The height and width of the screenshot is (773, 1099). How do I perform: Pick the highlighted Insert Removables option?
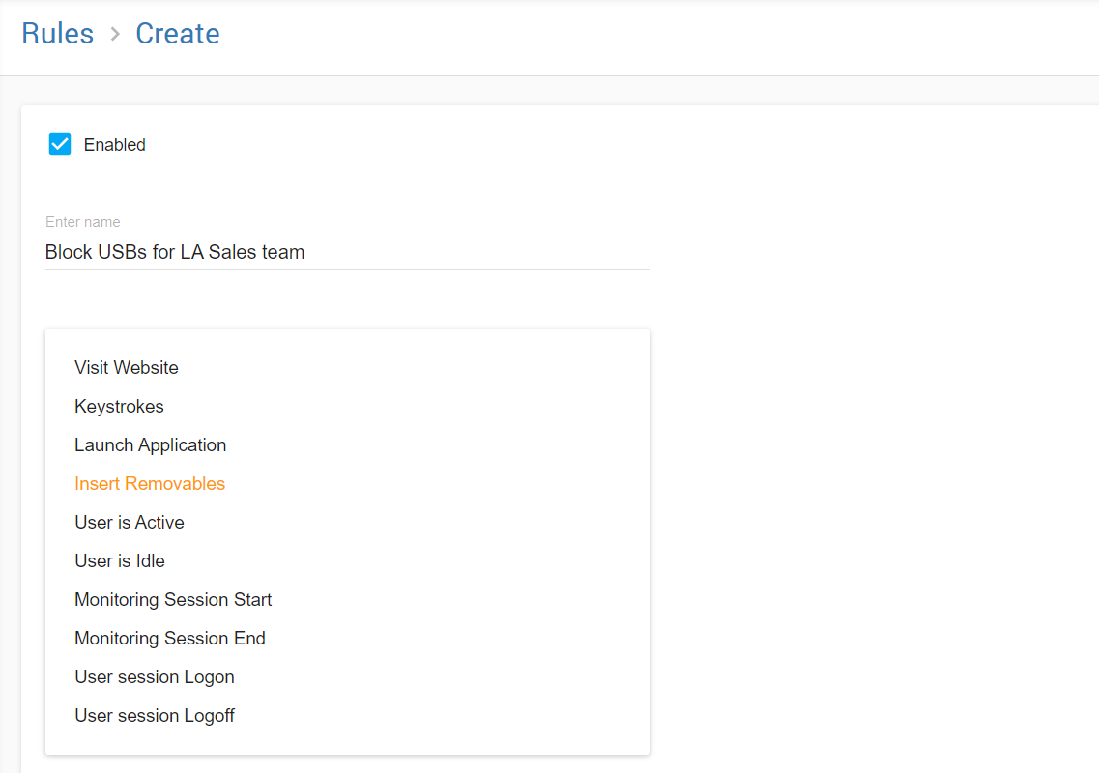tap(150, 484)
